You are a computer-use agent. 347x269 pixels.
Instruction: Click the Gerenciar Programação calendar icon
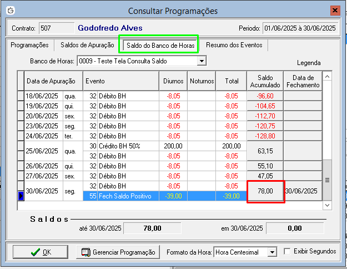86,252
